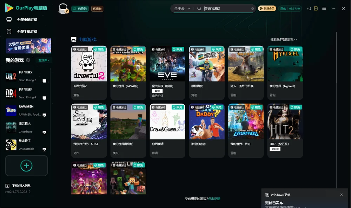Open customer service headset icon
This screenshot has height=208, width=351.
pos(309,8)
